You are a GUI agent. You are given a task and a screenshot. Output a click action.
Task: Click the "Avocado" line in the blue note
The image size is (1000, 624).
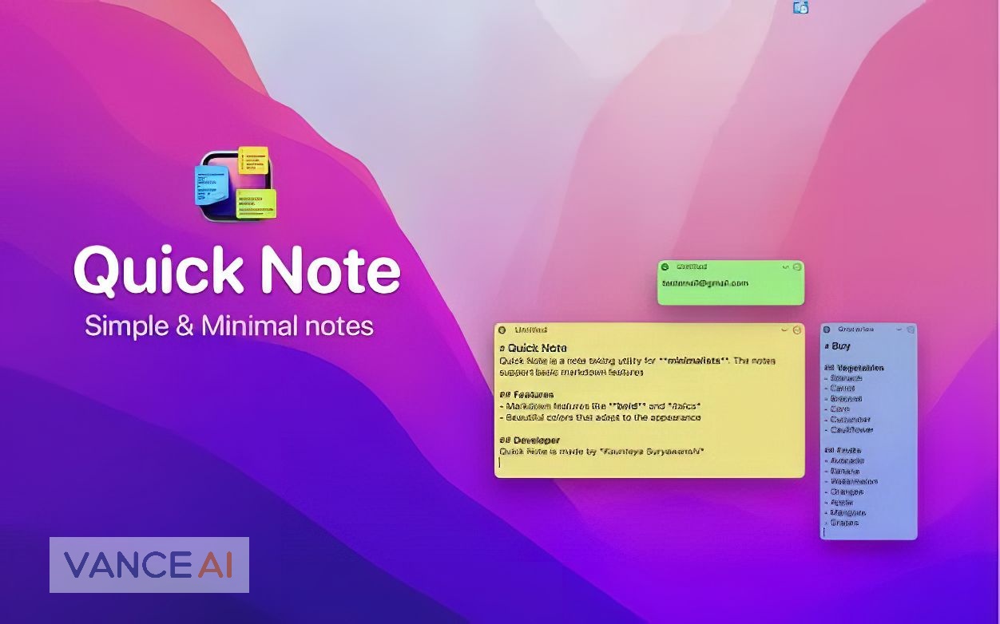point(844,460)
